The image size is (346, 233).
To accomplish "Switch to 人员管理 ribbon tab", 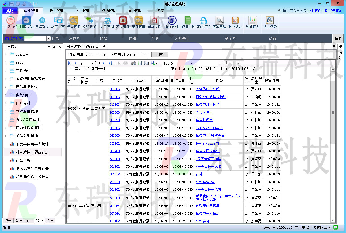I will [83, 11].
